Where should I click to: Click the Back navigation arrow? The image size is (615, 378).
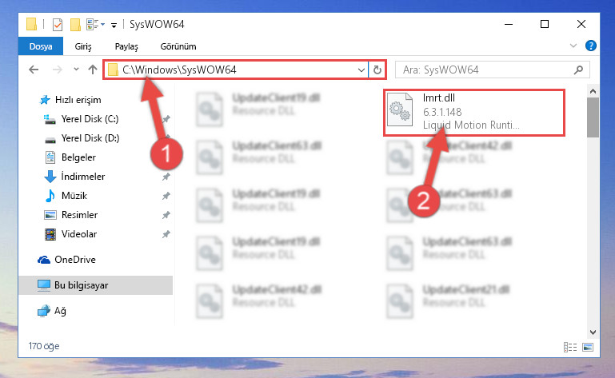click(34, 70)
